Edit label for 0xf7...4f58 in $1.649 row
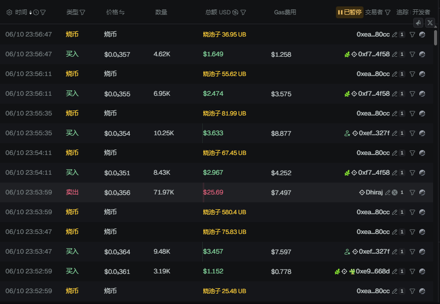 (395, 54)
